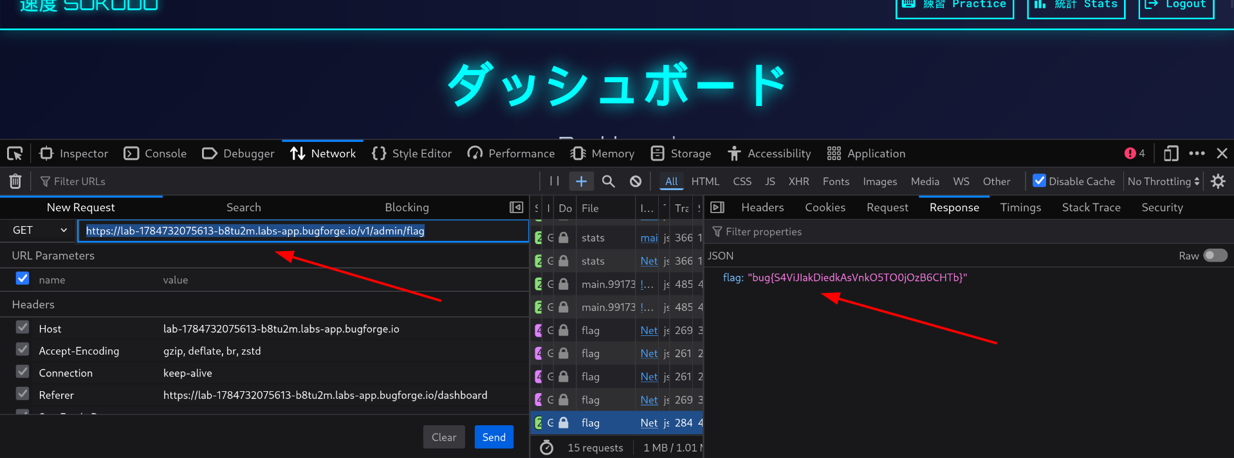Open the new request plus button
Screen dimensions: 1234x458
581,181
